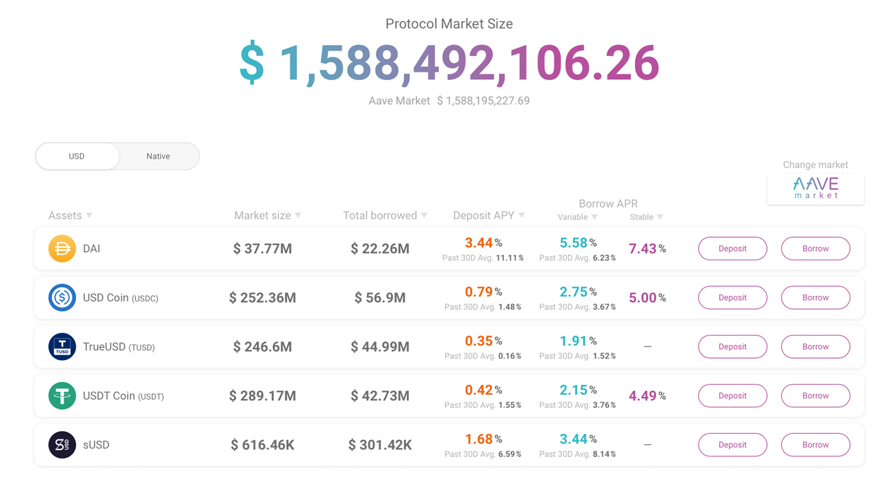Click the sUSD logo icon
875x492 pixels.
62,445
